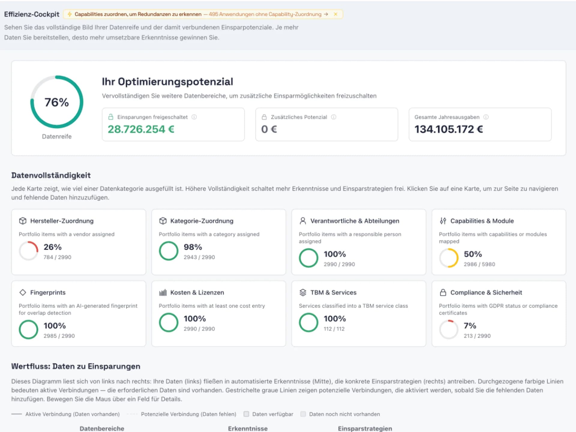Click the '2986 / 5980' capabilities count
Screen dimensions: 576x432
click(479, 264)
